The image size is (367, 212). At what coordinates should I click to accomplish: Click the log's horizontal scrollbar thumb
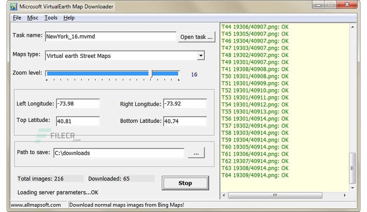(x=275, y=195)
